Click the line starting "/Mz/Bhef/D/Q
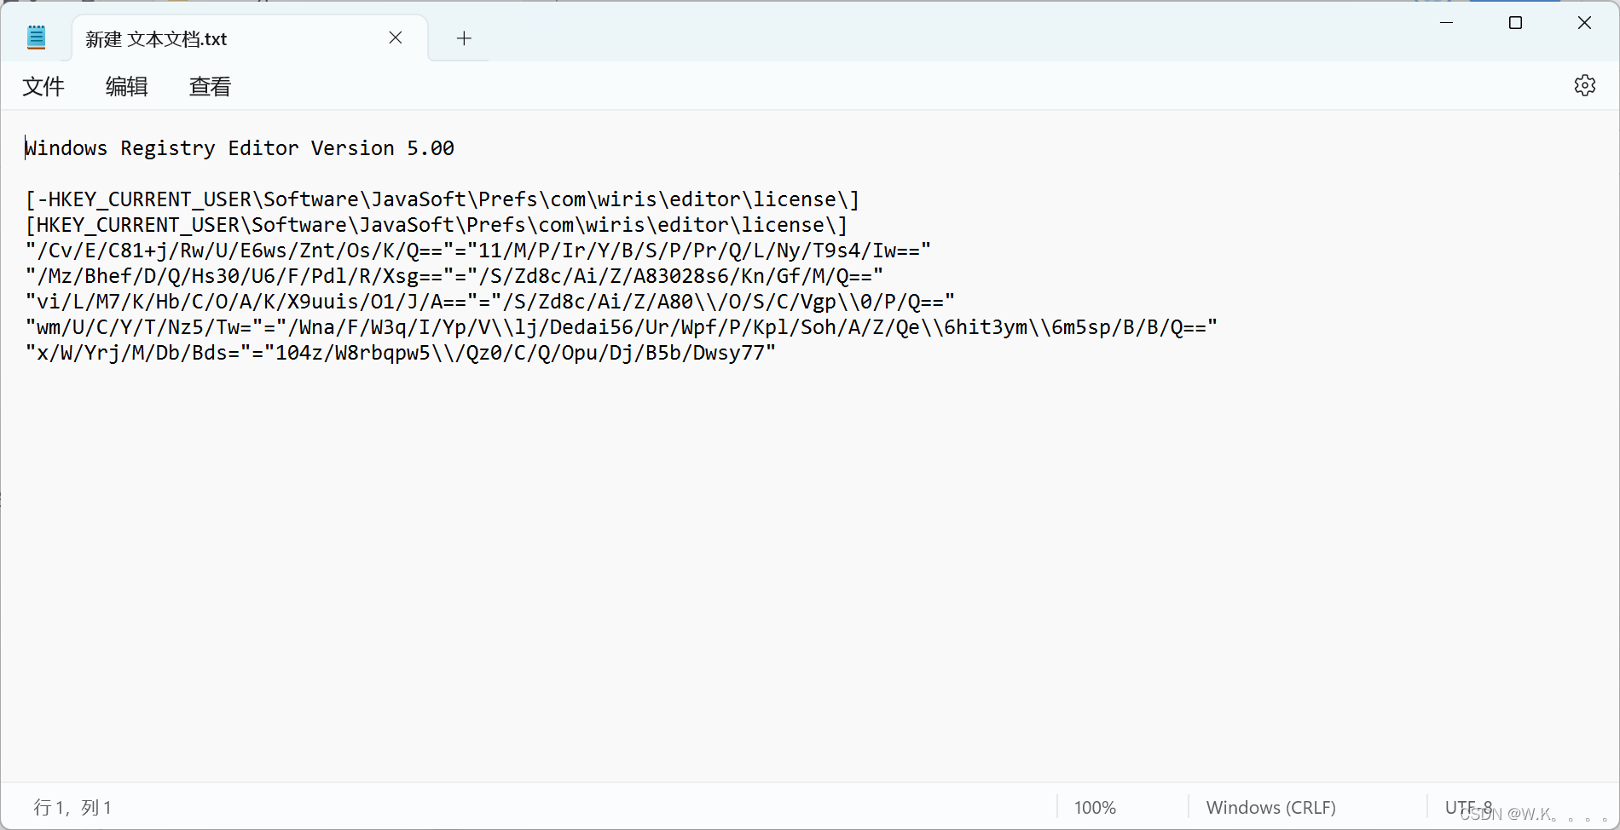 click(x=454, y=276)
